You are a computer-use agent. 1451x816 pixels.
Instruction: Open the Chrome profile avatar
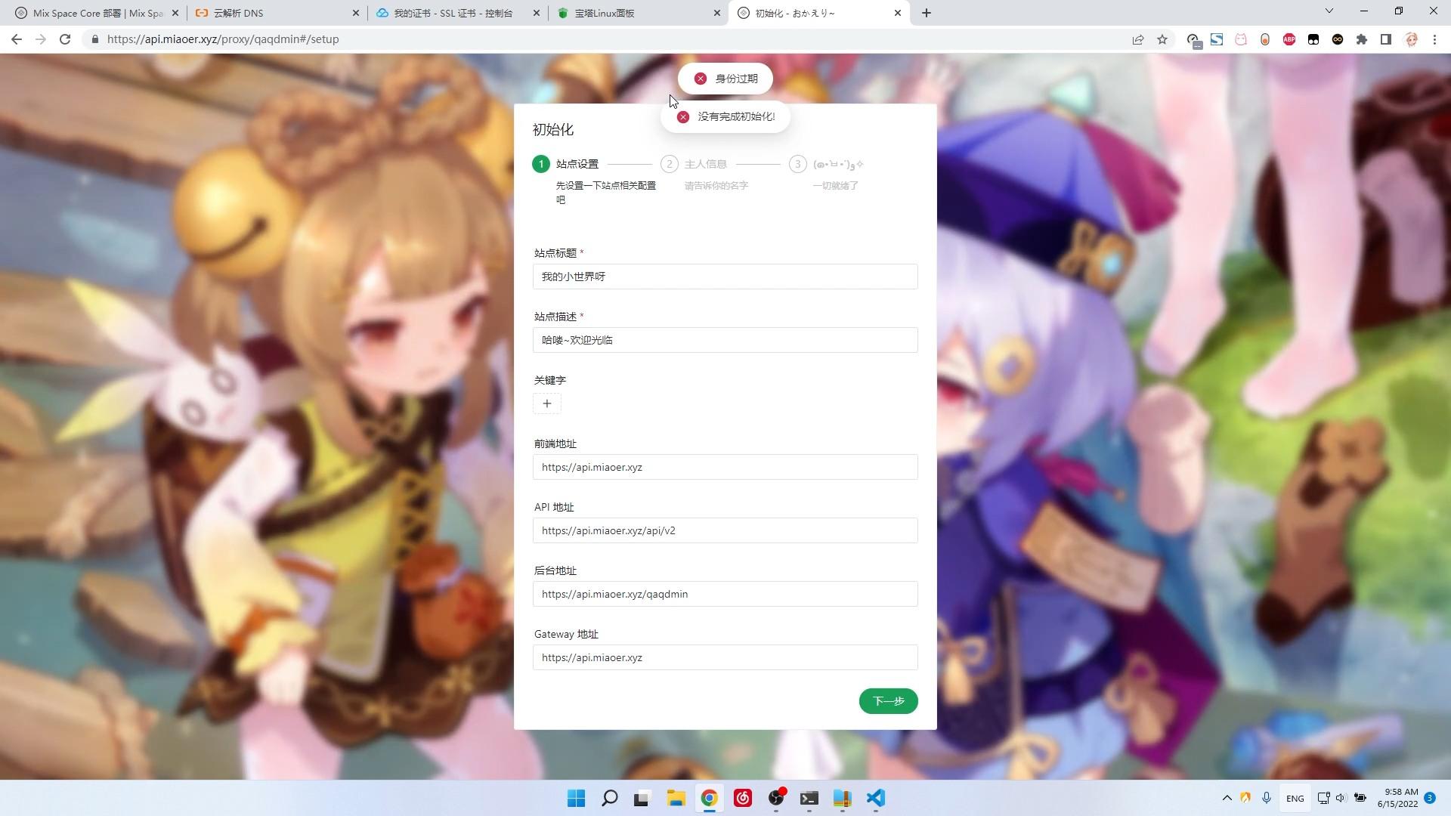pyautogui.click(x=1411, y=39)
